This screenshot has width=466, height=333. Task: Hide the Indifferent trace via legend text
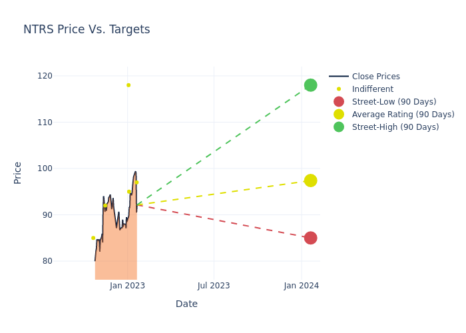point(372,89)
